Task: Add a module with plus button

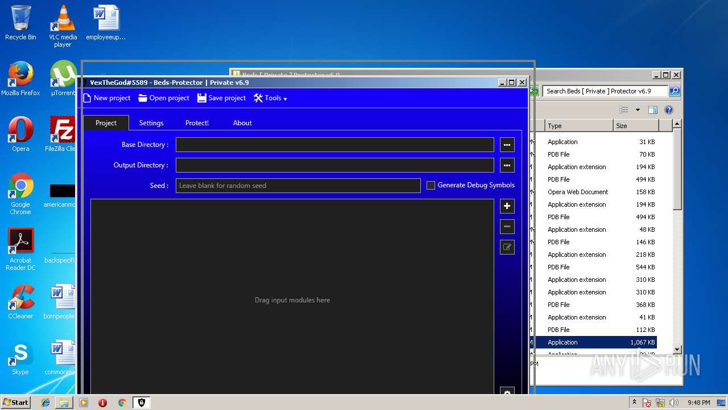Action: [507, 206]
